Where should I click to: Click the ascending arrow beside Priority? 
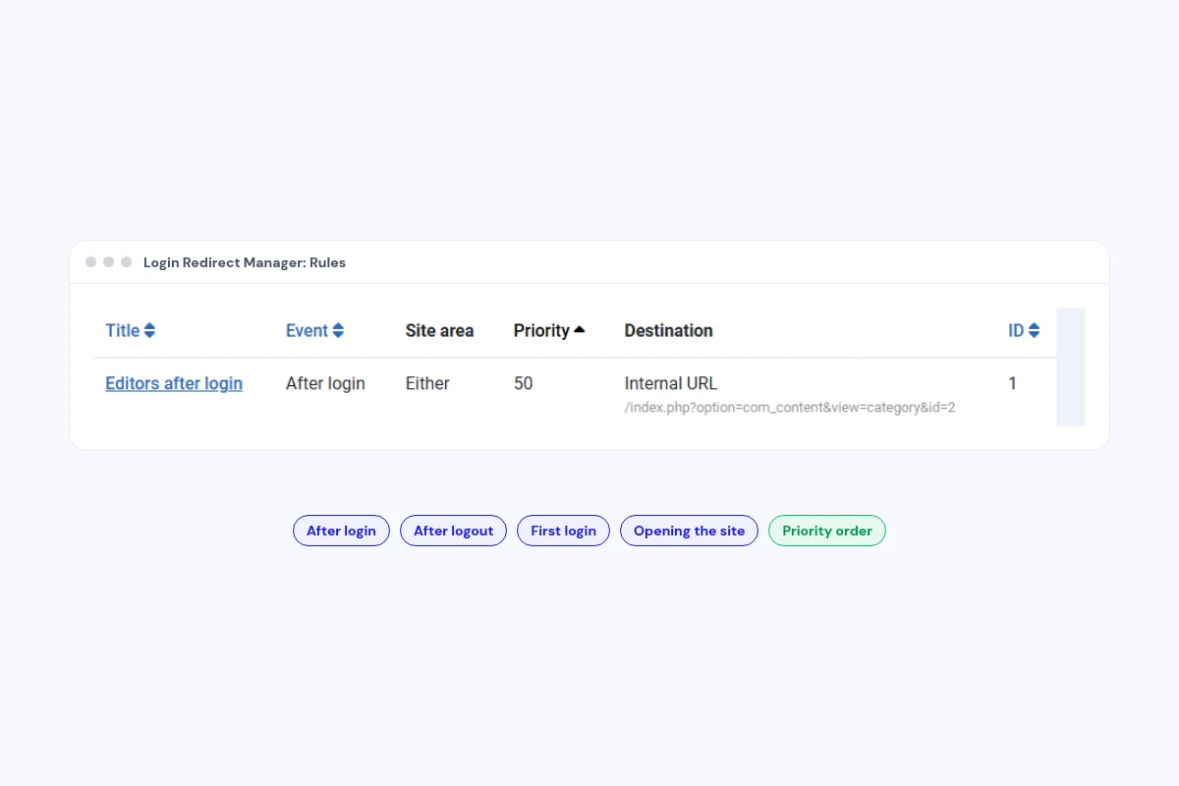pos(580,330)
